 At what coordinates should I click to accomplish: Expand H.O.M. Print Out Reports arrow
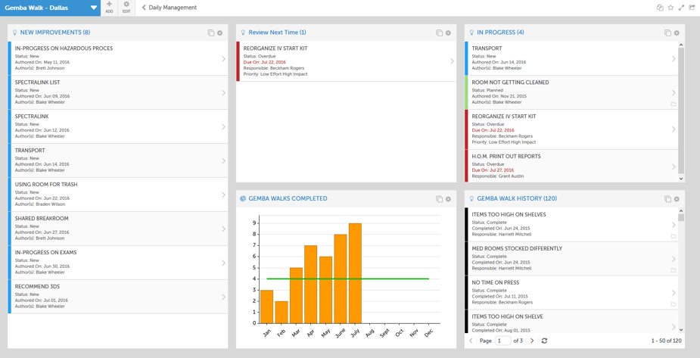674,167
